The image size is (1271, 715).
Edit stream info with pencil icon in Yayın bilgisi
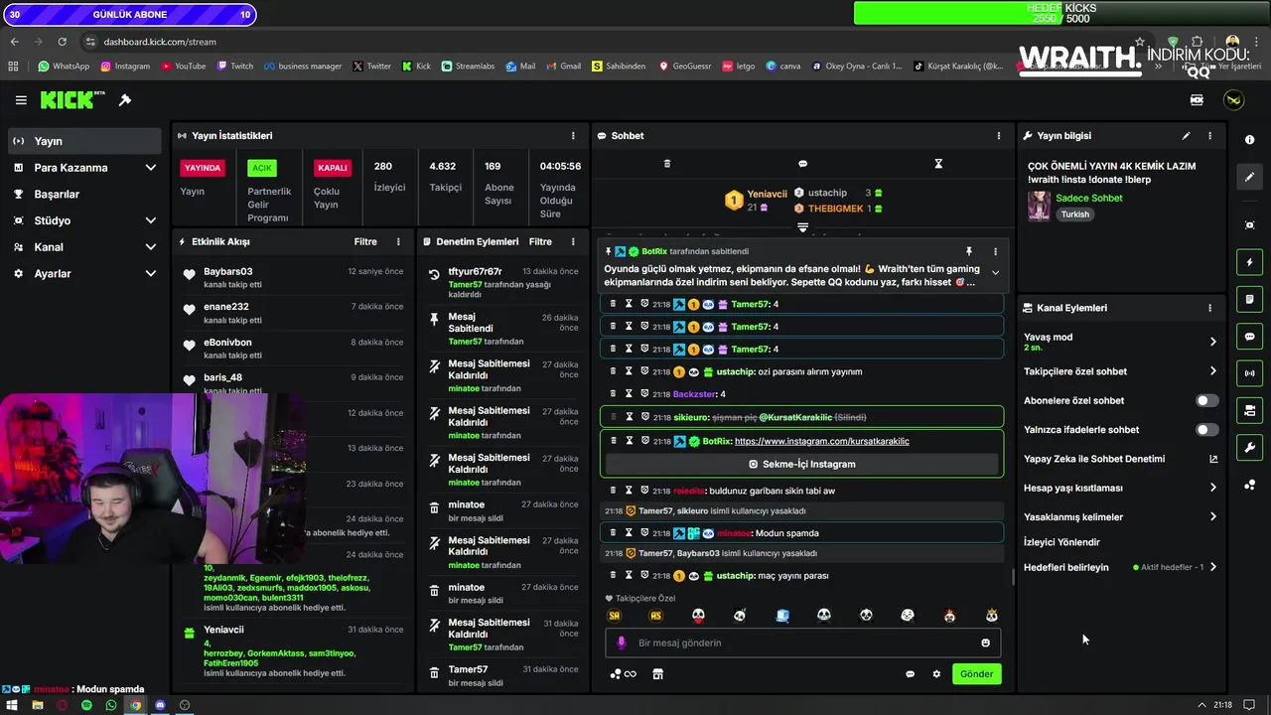tap(1186, 135)
